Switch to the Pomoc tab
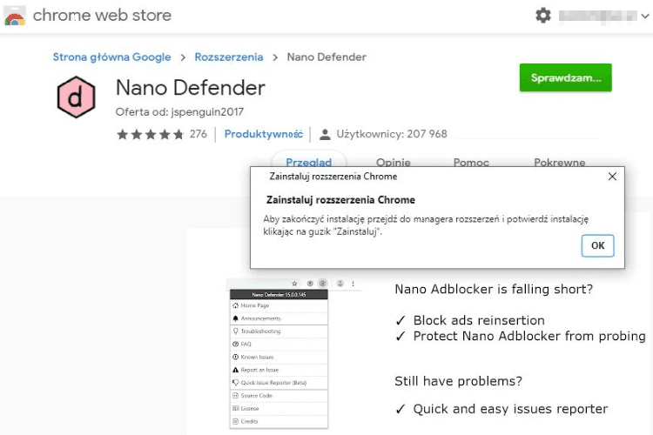The height and width of the screenshot is (435, 653). pyautogui.click(x=471, y=162)
